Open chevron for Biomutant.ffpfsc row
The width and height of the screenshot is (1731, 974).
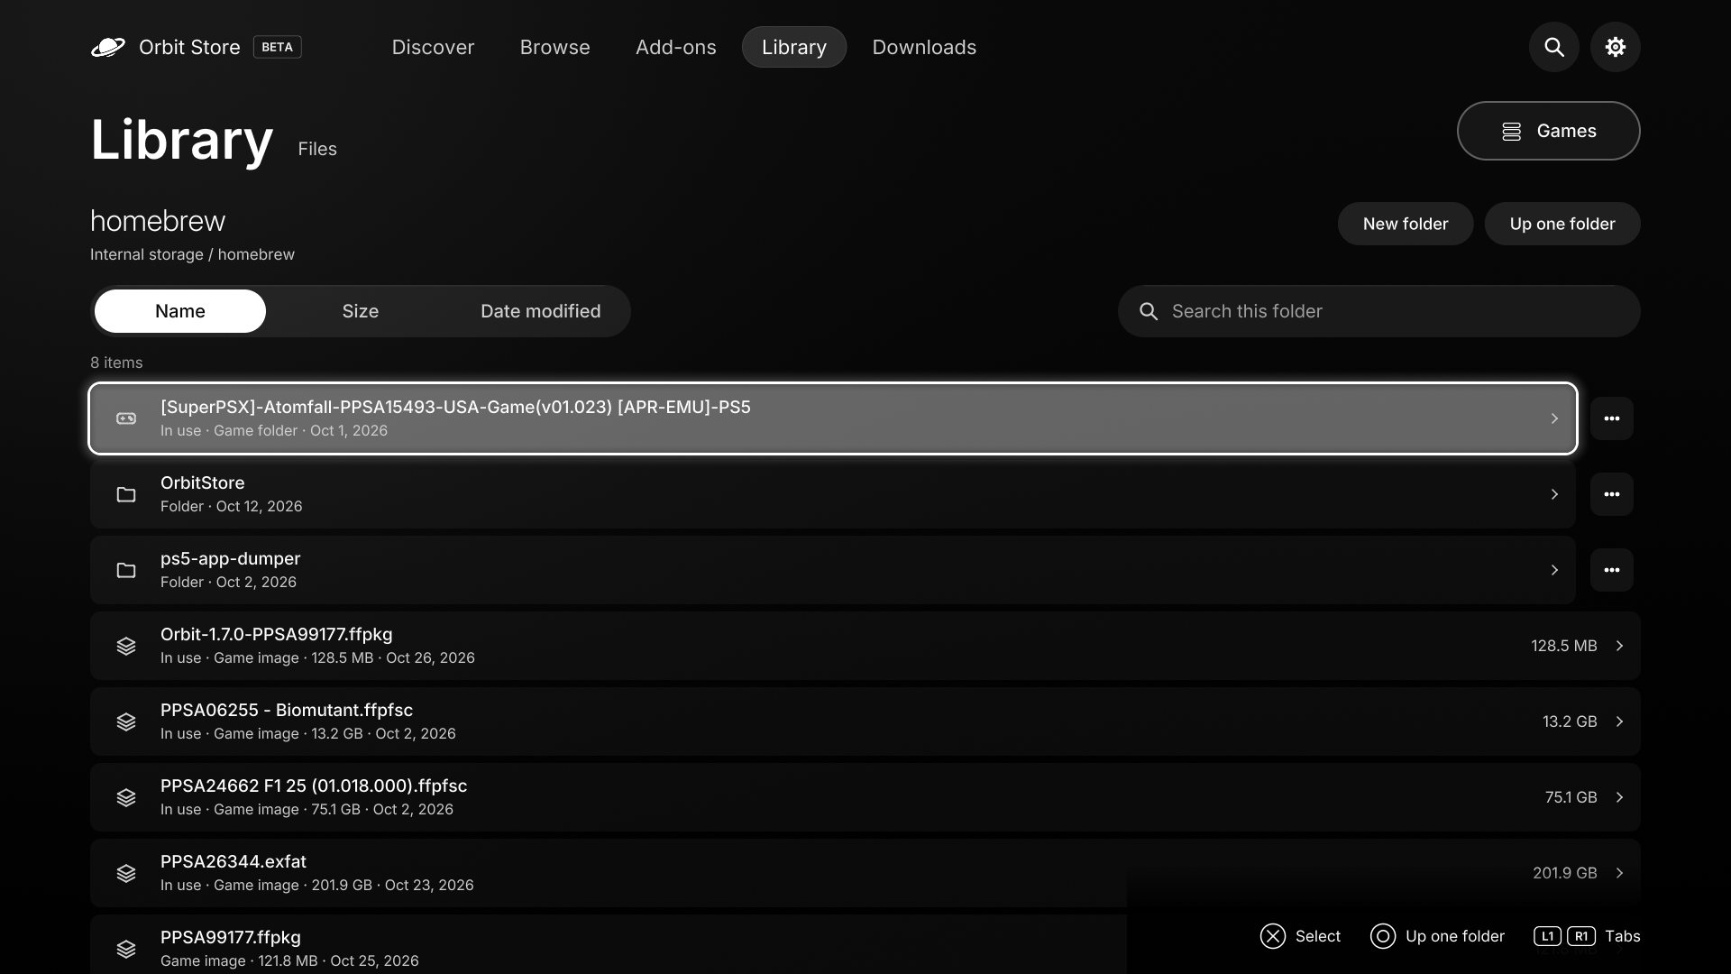[1619, 721]
